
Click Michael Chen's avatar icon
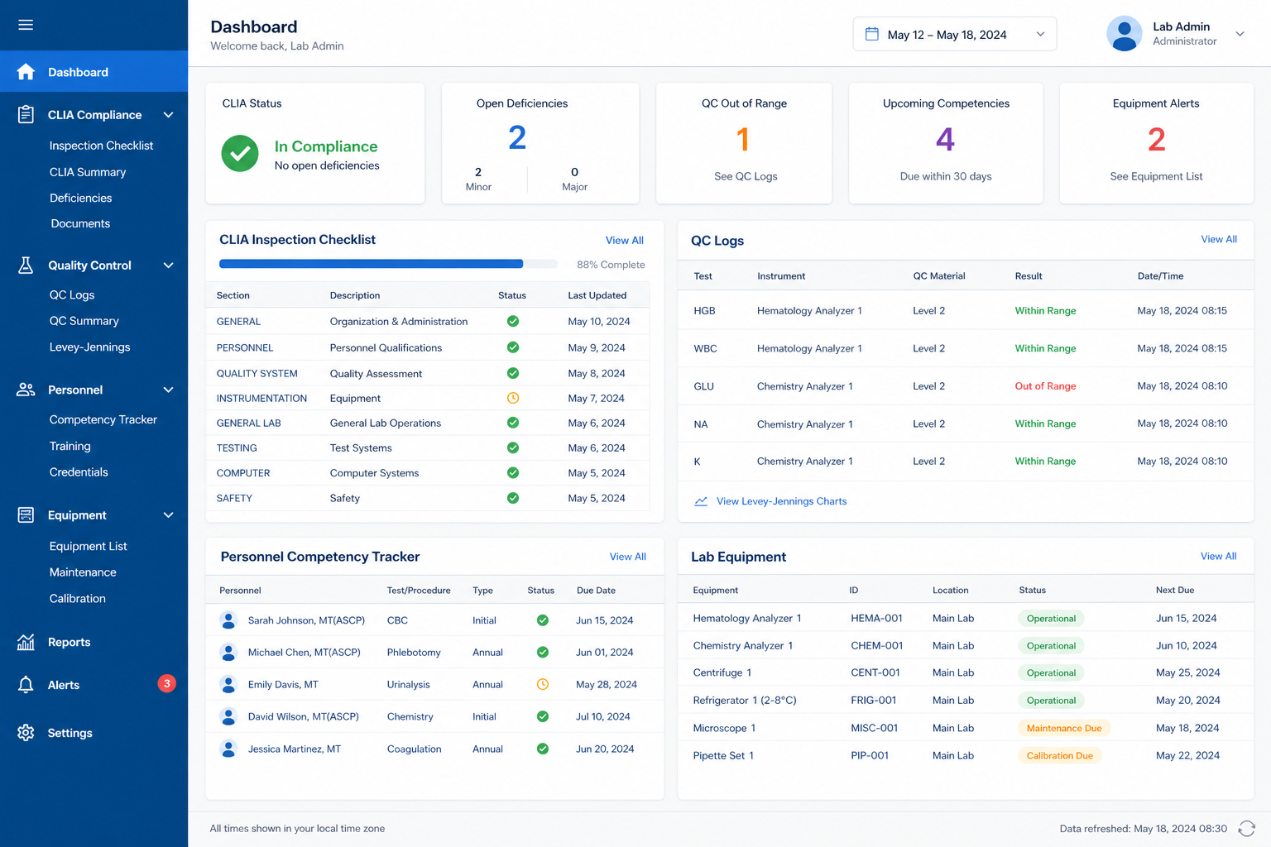coord(228,652)
